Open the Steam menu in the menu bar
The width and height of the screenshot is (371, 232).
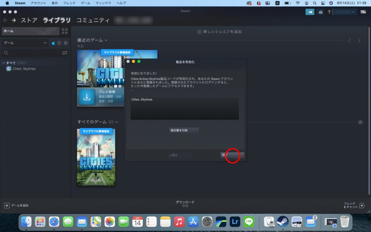20,3
